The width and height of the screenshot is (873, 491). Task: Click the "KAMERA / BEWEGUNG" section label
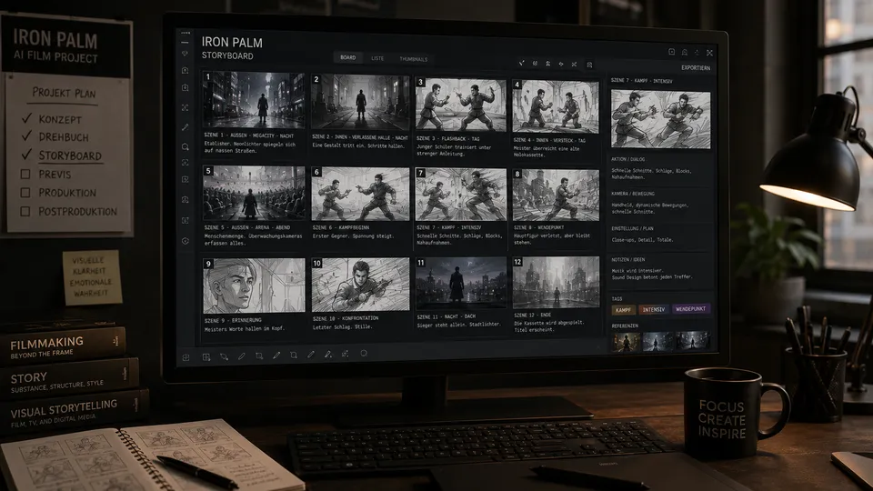(x=633, y=194)
